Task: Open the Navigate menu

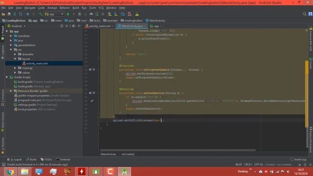Action: 30,8
